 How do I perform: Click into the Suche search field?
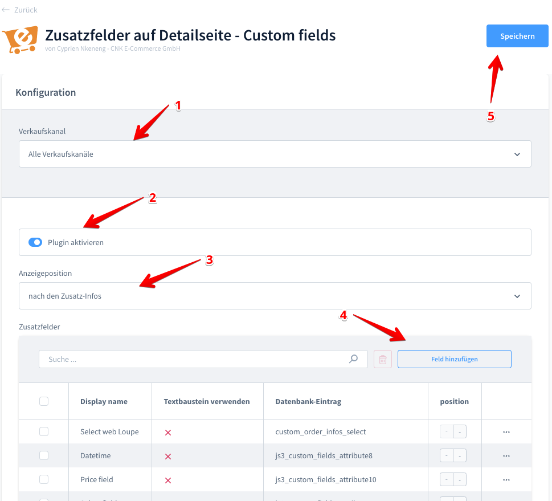point(194,359)
